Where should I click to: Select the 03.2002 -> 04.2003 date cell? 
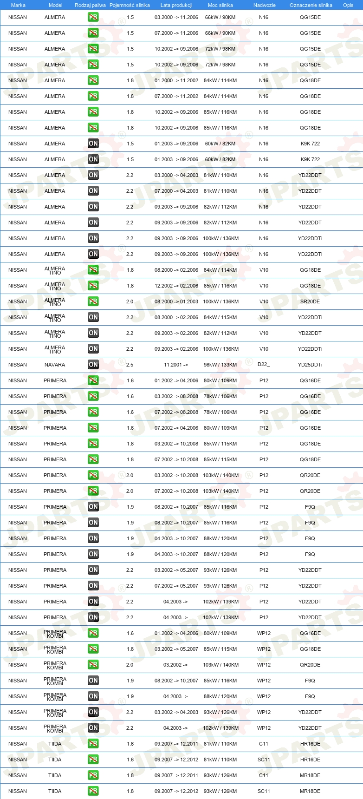[176, 712]
